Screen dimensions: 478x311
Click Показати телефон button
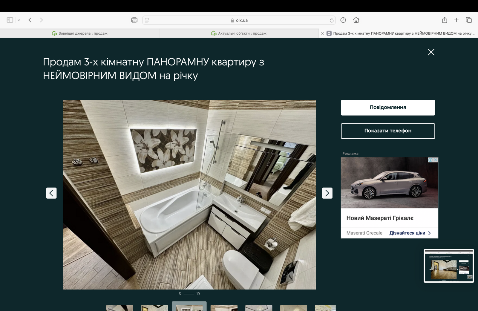pos(387,131)
